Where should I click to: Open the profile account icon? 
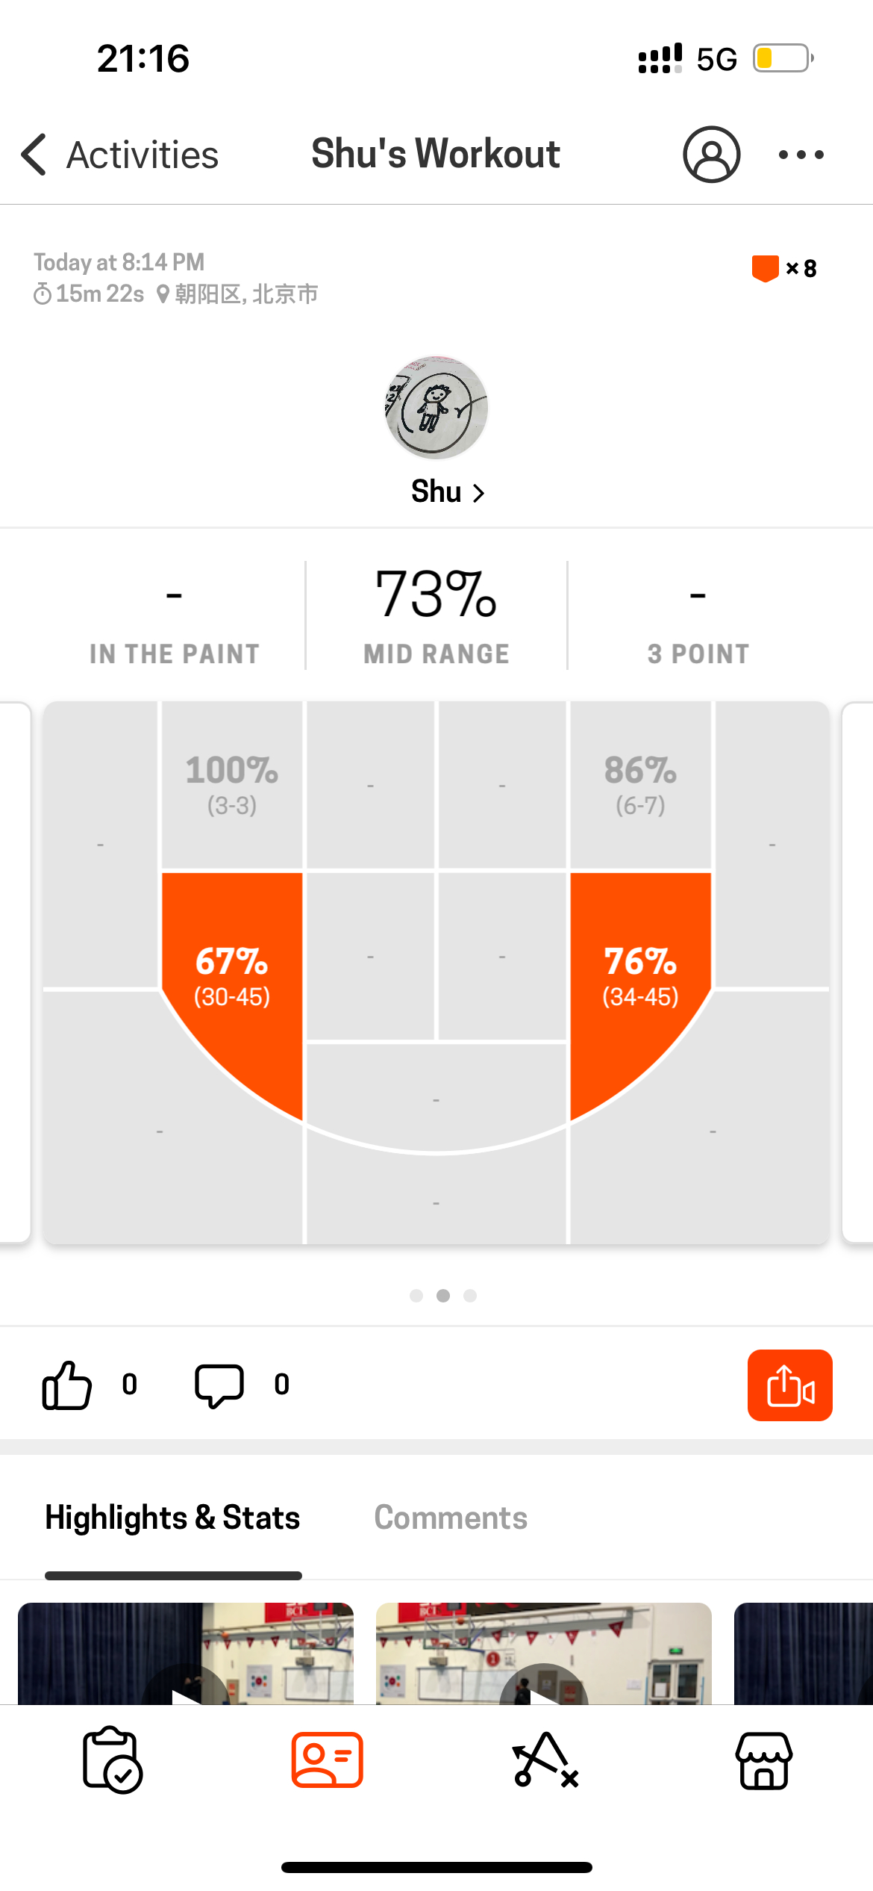711,155
